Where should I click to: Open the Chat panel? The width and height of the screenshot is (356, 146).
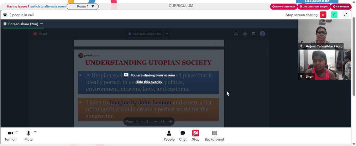pos(183,136)
